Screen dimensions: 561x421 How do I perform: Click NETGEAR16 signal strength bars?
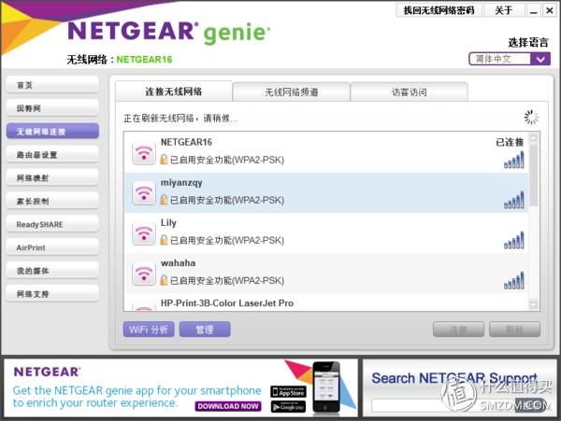513,160
